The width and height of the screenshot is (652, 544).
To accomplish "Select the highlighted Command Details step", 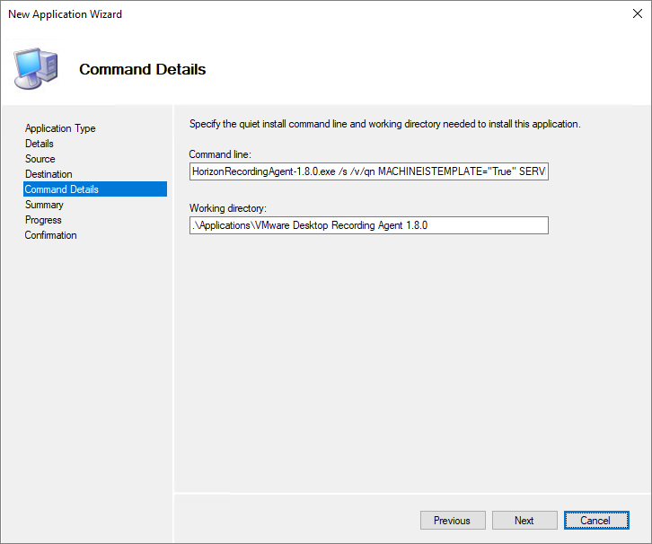I will tap(62, 189).
